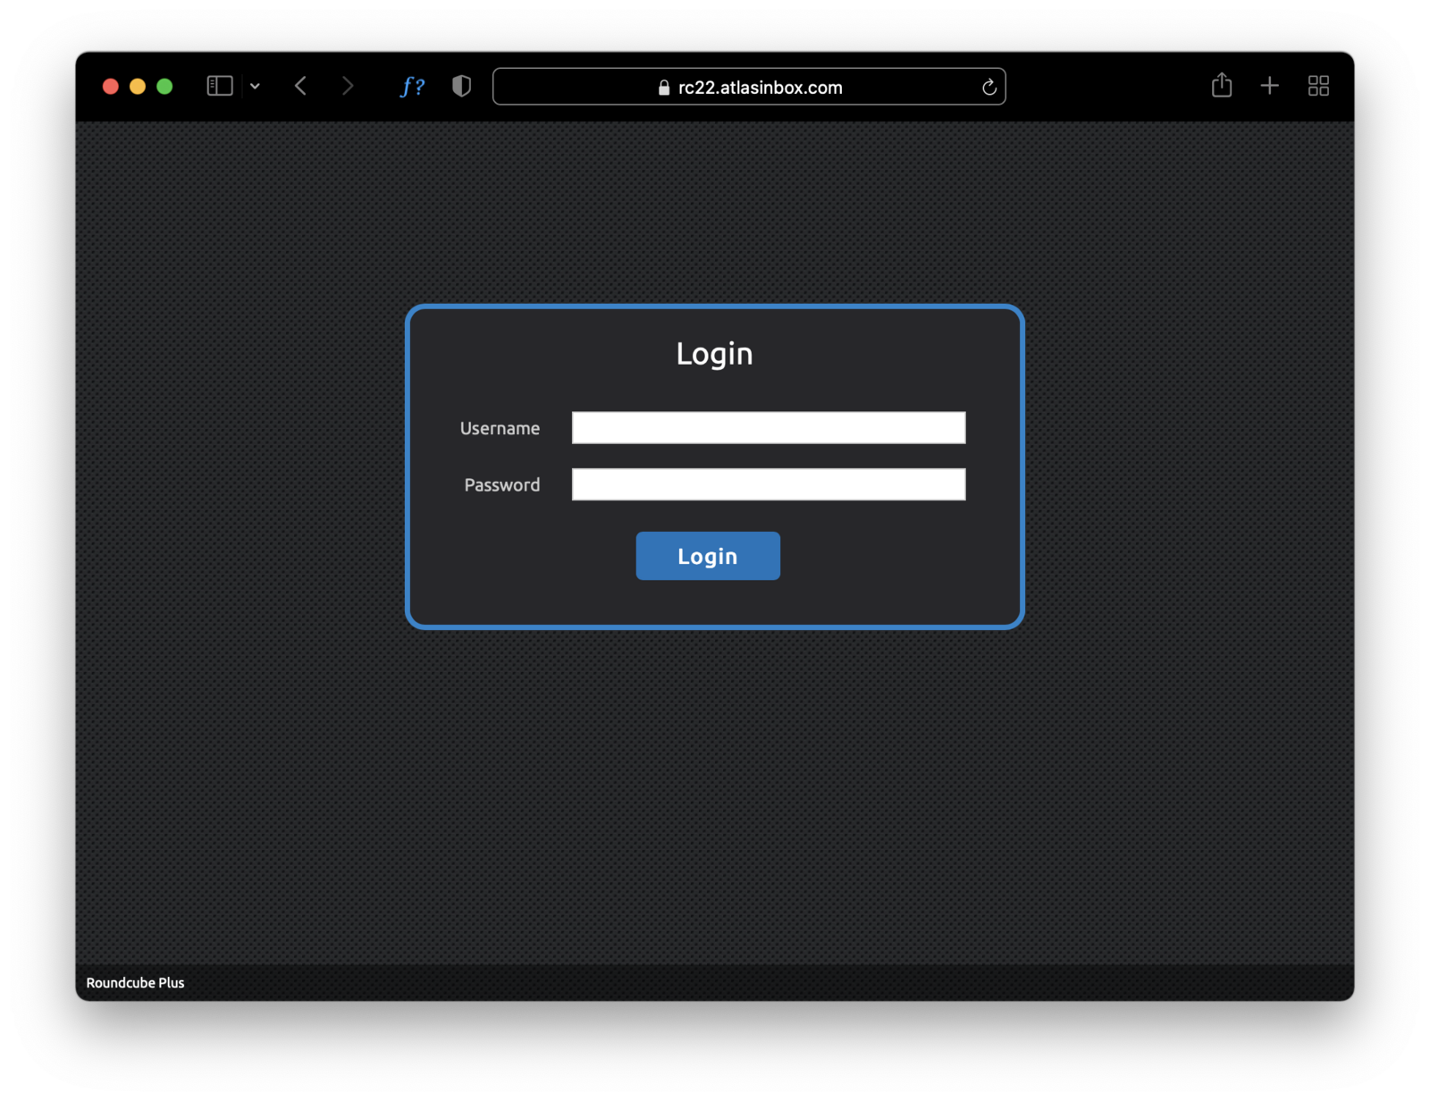
Task: Click the Password label
Action: click(x=502, y=484)
